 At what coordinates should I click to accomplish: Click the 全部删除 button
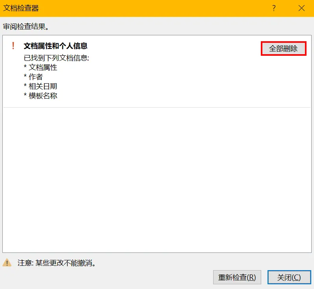(x=283, y=49)
